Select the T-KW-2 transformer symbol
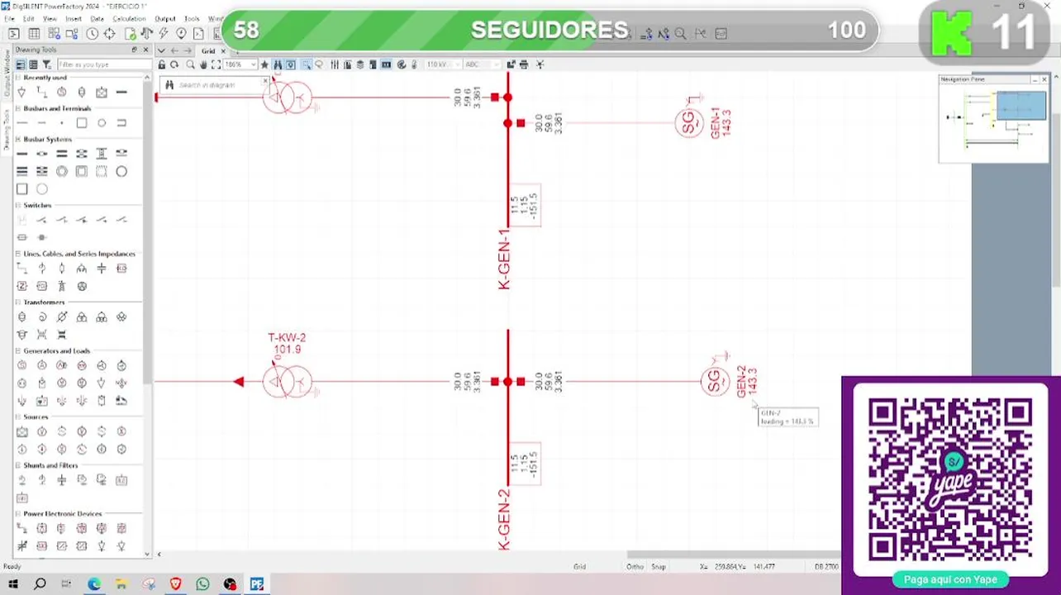The height and width of the screenshot is (595, 1061). 287,381
